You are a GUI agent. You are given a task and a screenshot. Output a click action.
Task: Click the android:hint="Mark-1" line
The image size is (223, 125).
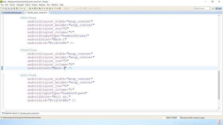click(47, 39)
